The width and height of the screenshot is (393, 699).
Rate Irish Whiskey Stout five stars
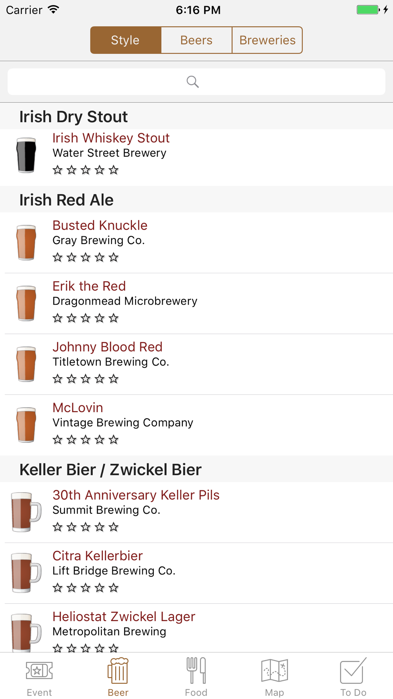[114, 170]
